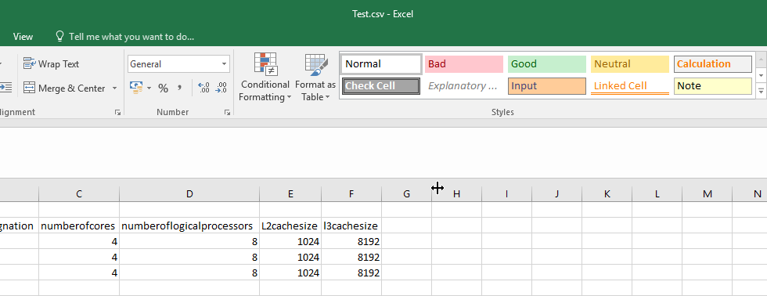Expand Accounting Number Format dropdown arrow
Screen dimensions: 767x296
[x=149, y=88]
